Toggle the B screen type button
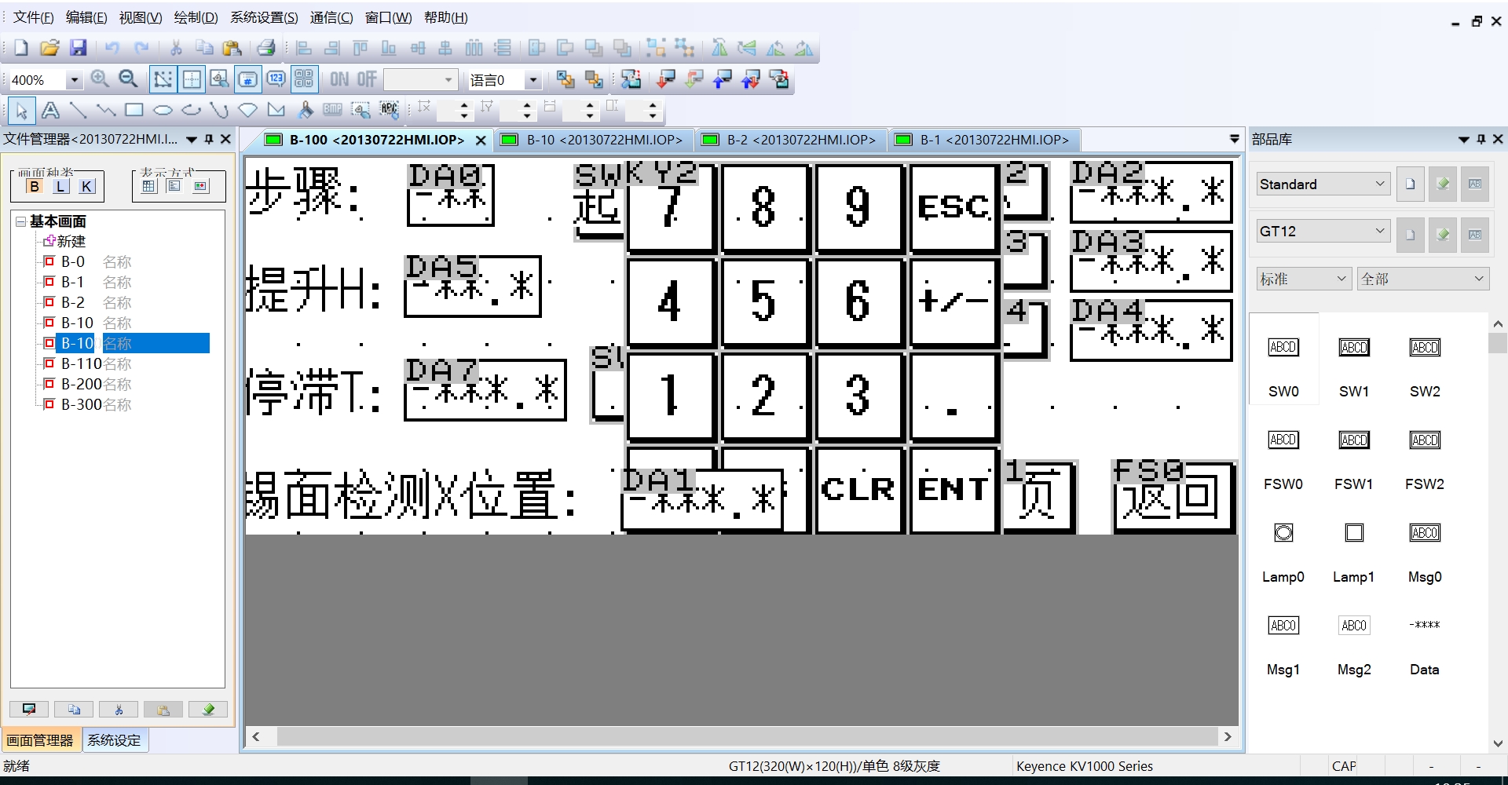The width and height of the screenshot is (1508, 785). (x=35, y=186)
